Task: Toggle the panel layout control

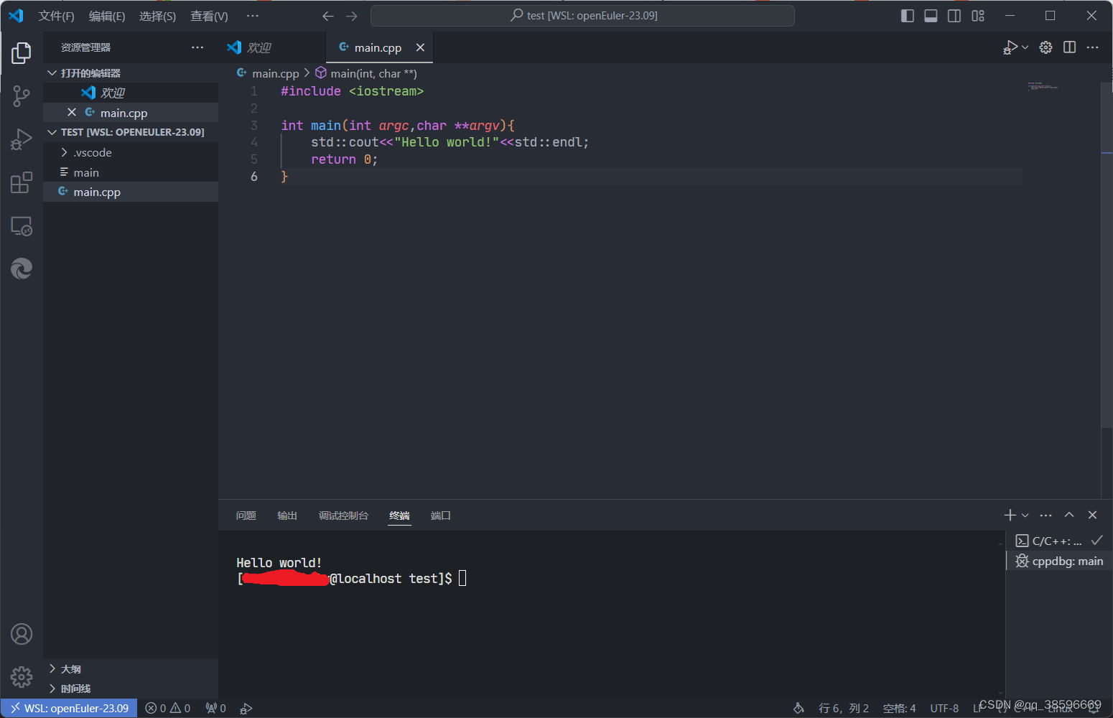Action: click(x=931, y=15)
